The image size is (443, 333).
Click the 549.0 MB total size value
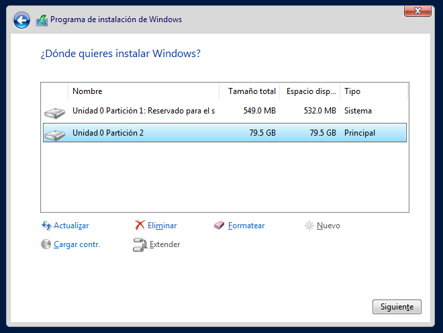pyautogui.click(x=259, y=111)
